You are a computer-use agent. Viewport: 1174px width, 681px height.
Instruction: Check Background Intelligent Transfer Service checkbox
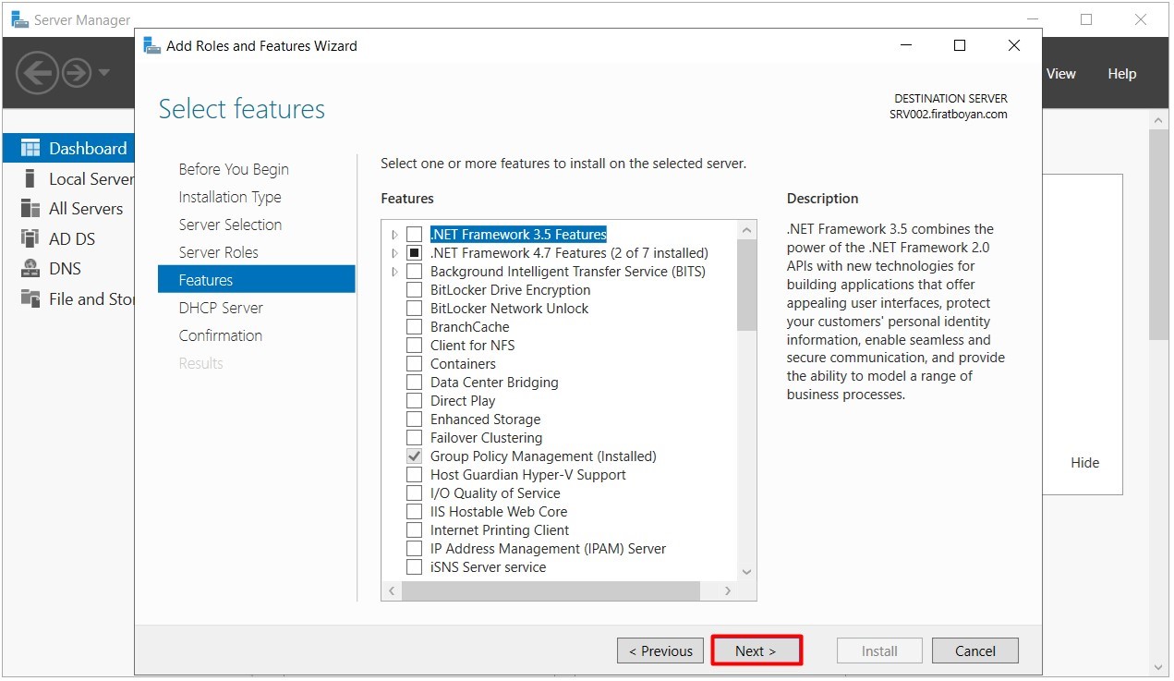coord(414,272)
